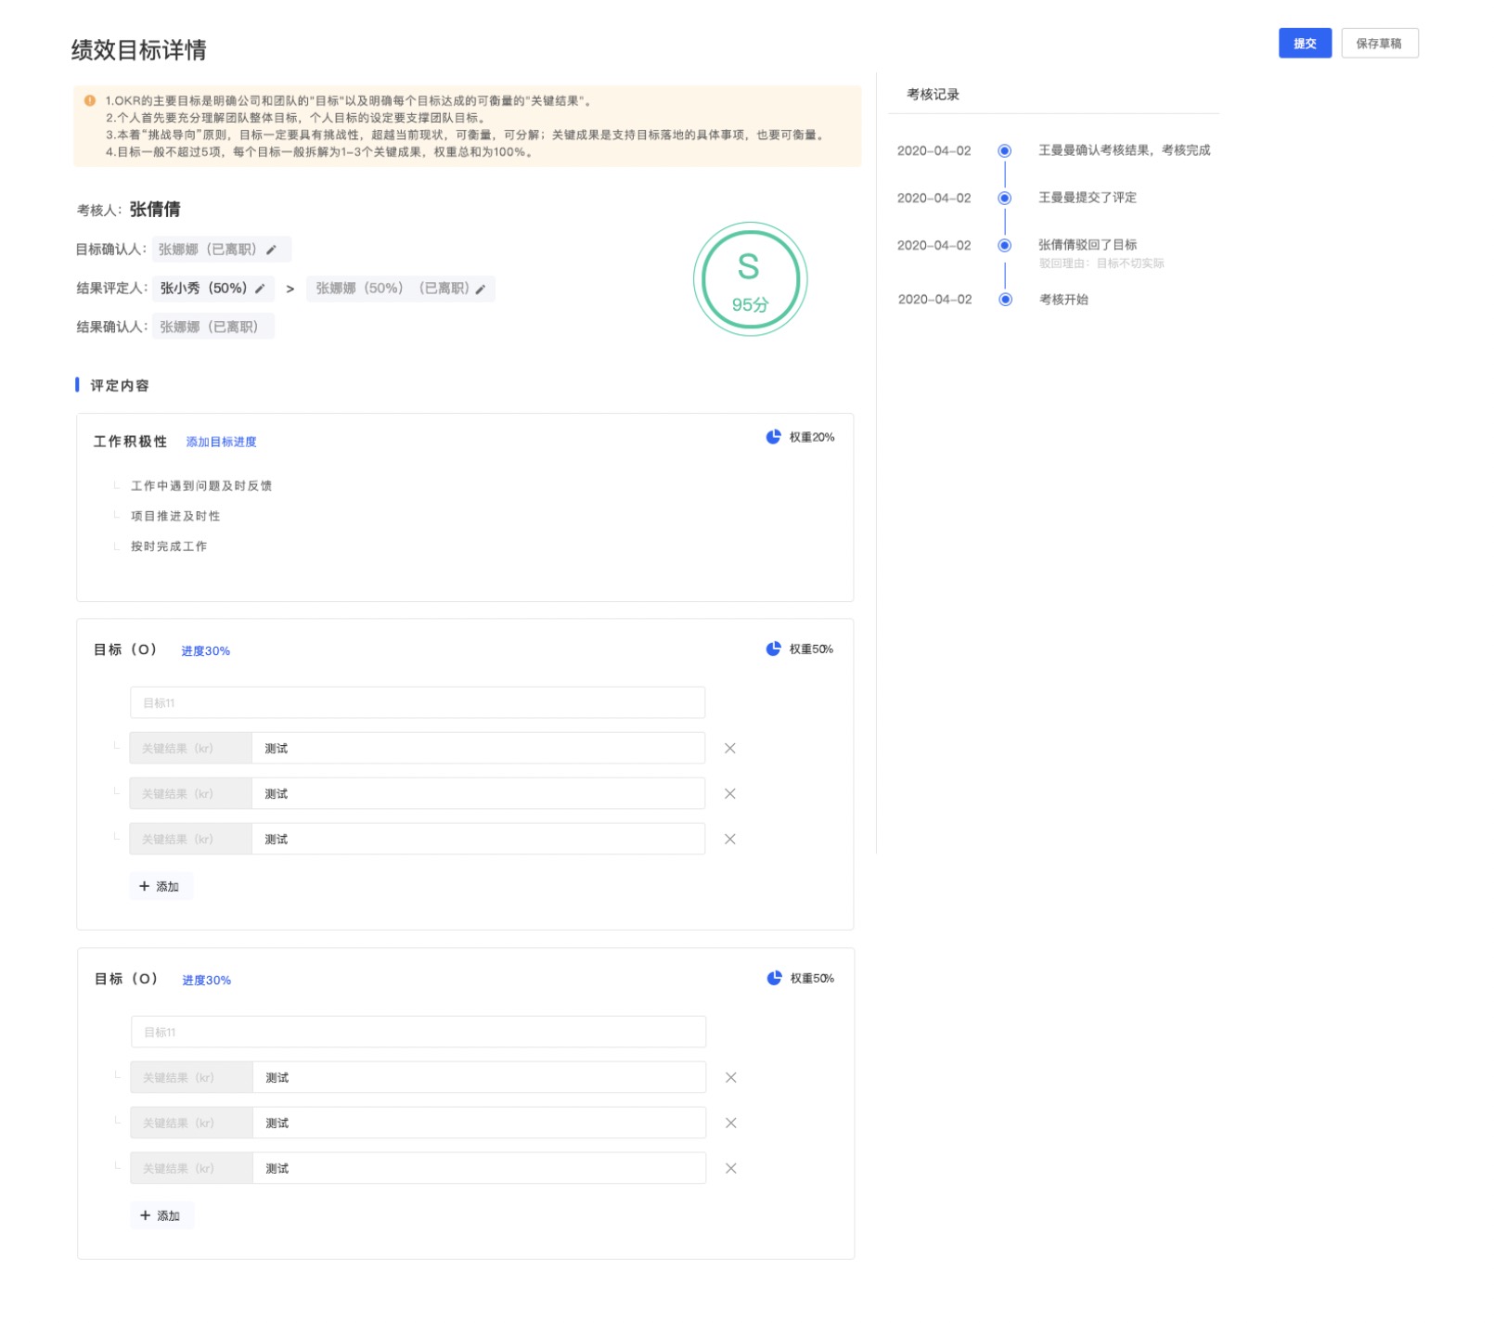
Task: Remove first key result in second 目标 card
Action: [730, 1077]
